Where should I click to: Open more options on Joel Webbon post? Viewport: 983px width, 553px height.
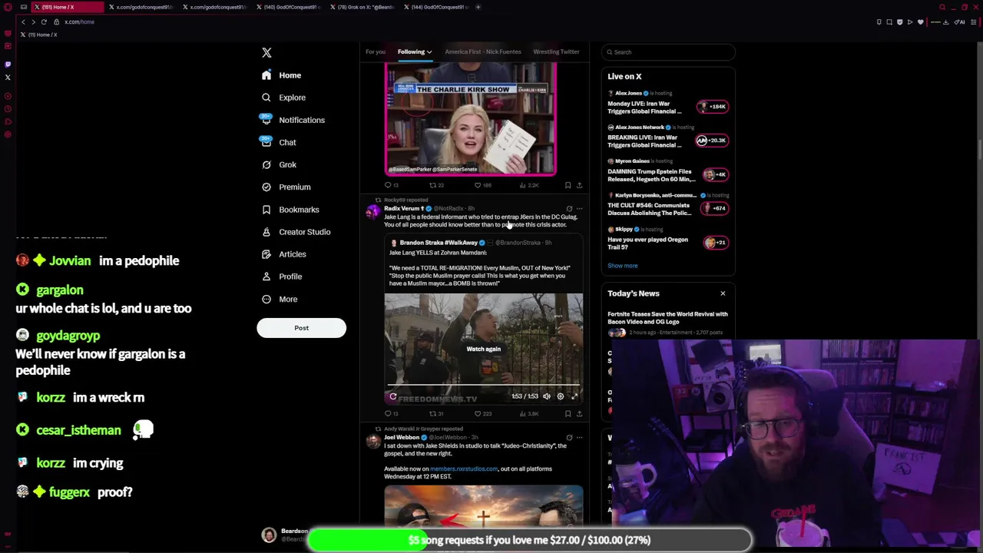click(579, 437)
